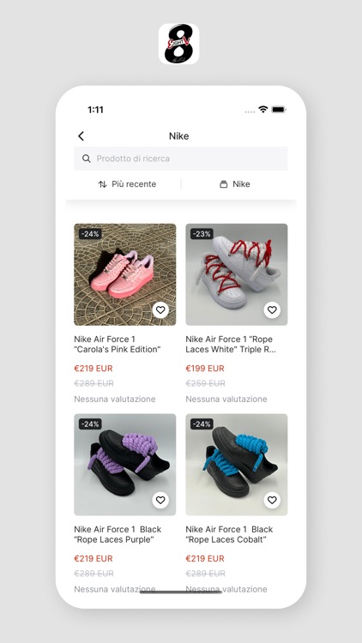Tap the brand bag icon beside Nike
Viewport: 362px width, 643px height.
pyautogui.click(x=223, y=184)
